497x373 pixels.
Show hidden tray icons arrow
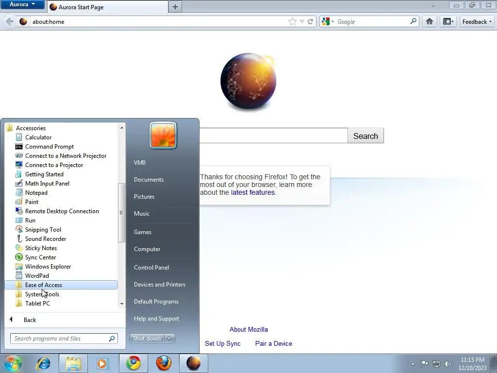(x=413, y=364)
